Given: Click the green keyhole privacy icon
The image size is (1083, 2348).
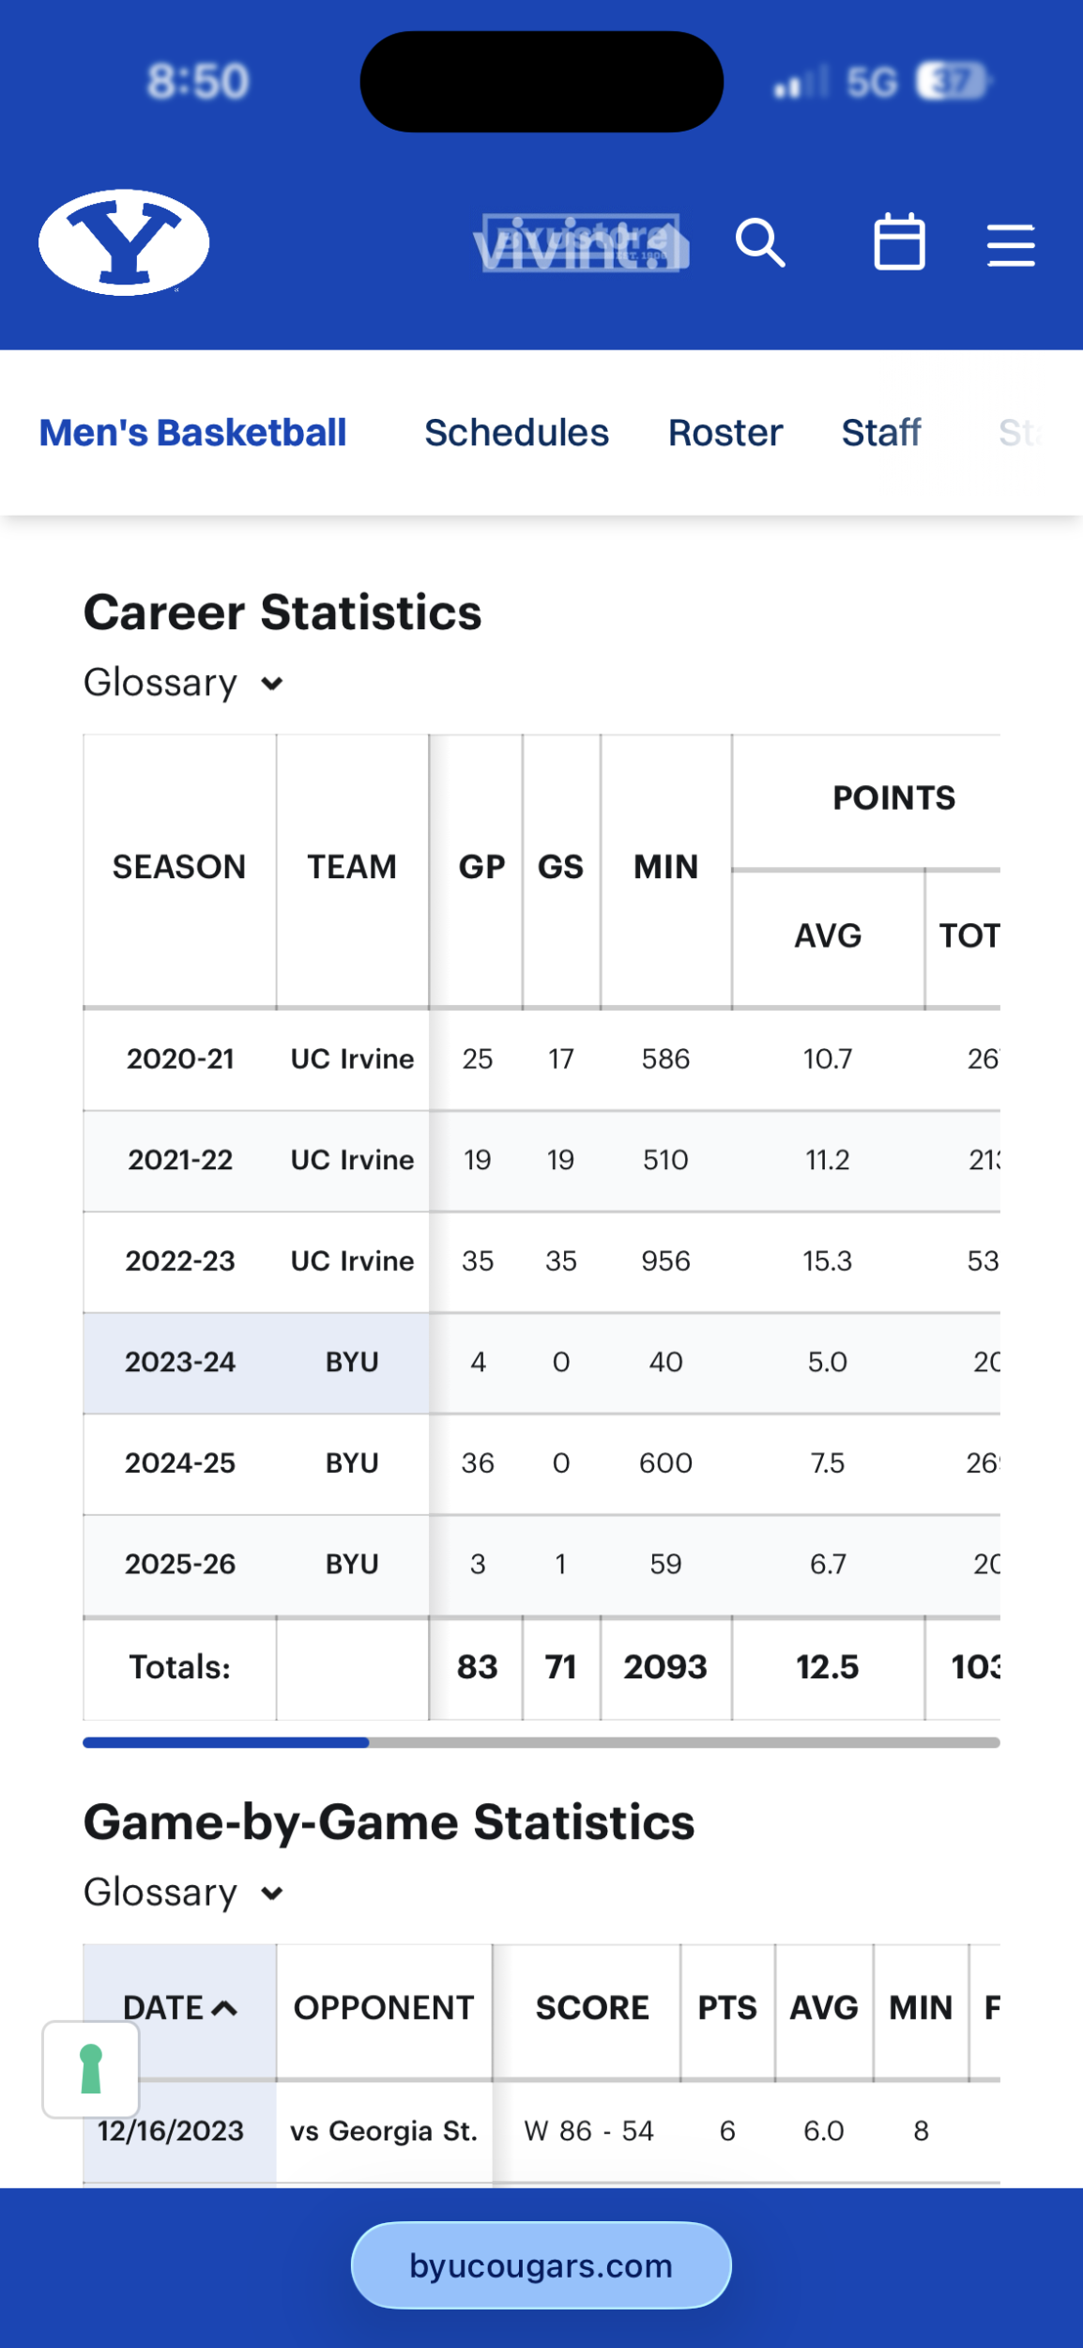Looking at the screenshot, I should coord(91,2069).
